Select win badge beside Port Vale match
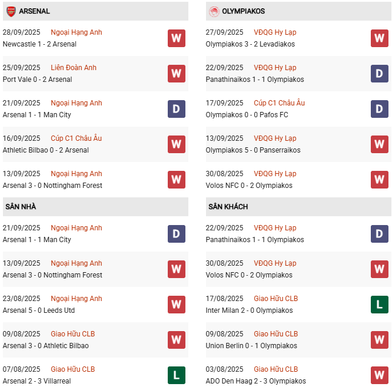The width and height of the screenshot is (392, 390). click(176, 74)
